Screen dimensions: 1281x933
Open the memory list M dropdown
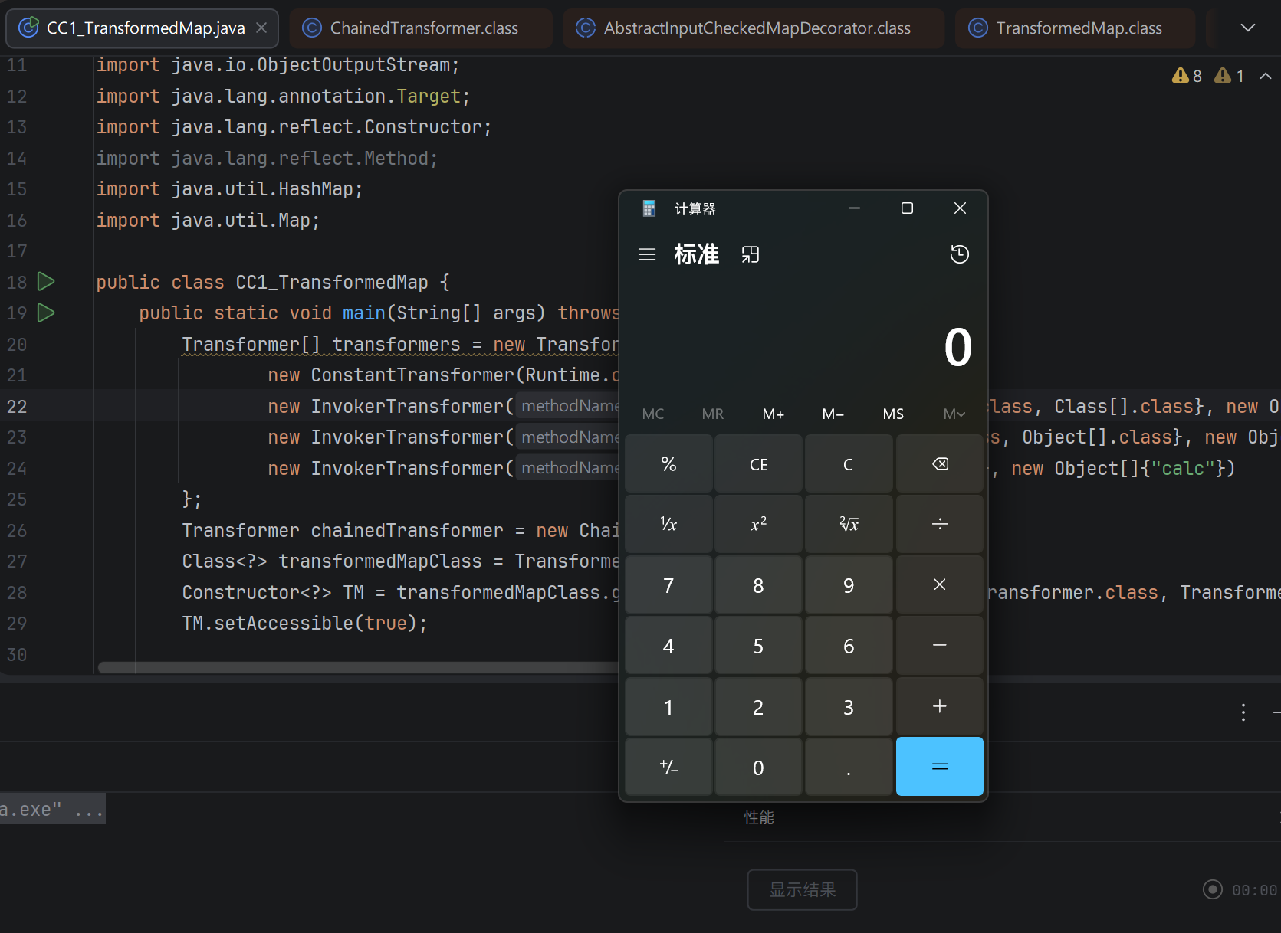point(954,414)
